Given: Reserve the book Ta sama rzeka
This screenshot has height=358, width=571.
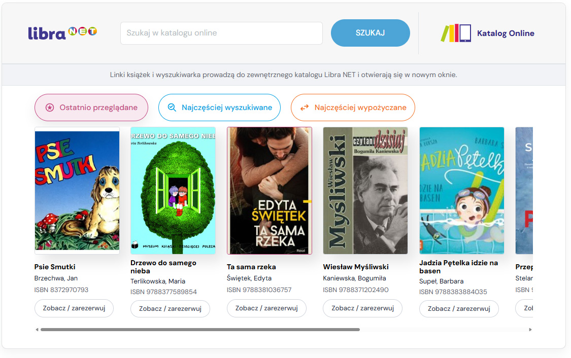Looking at the screenshot, I should 266,308.
